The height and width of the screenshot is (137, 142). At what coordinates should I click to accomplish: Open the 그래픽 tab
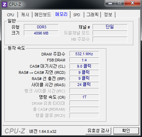(x=93, y=15)
